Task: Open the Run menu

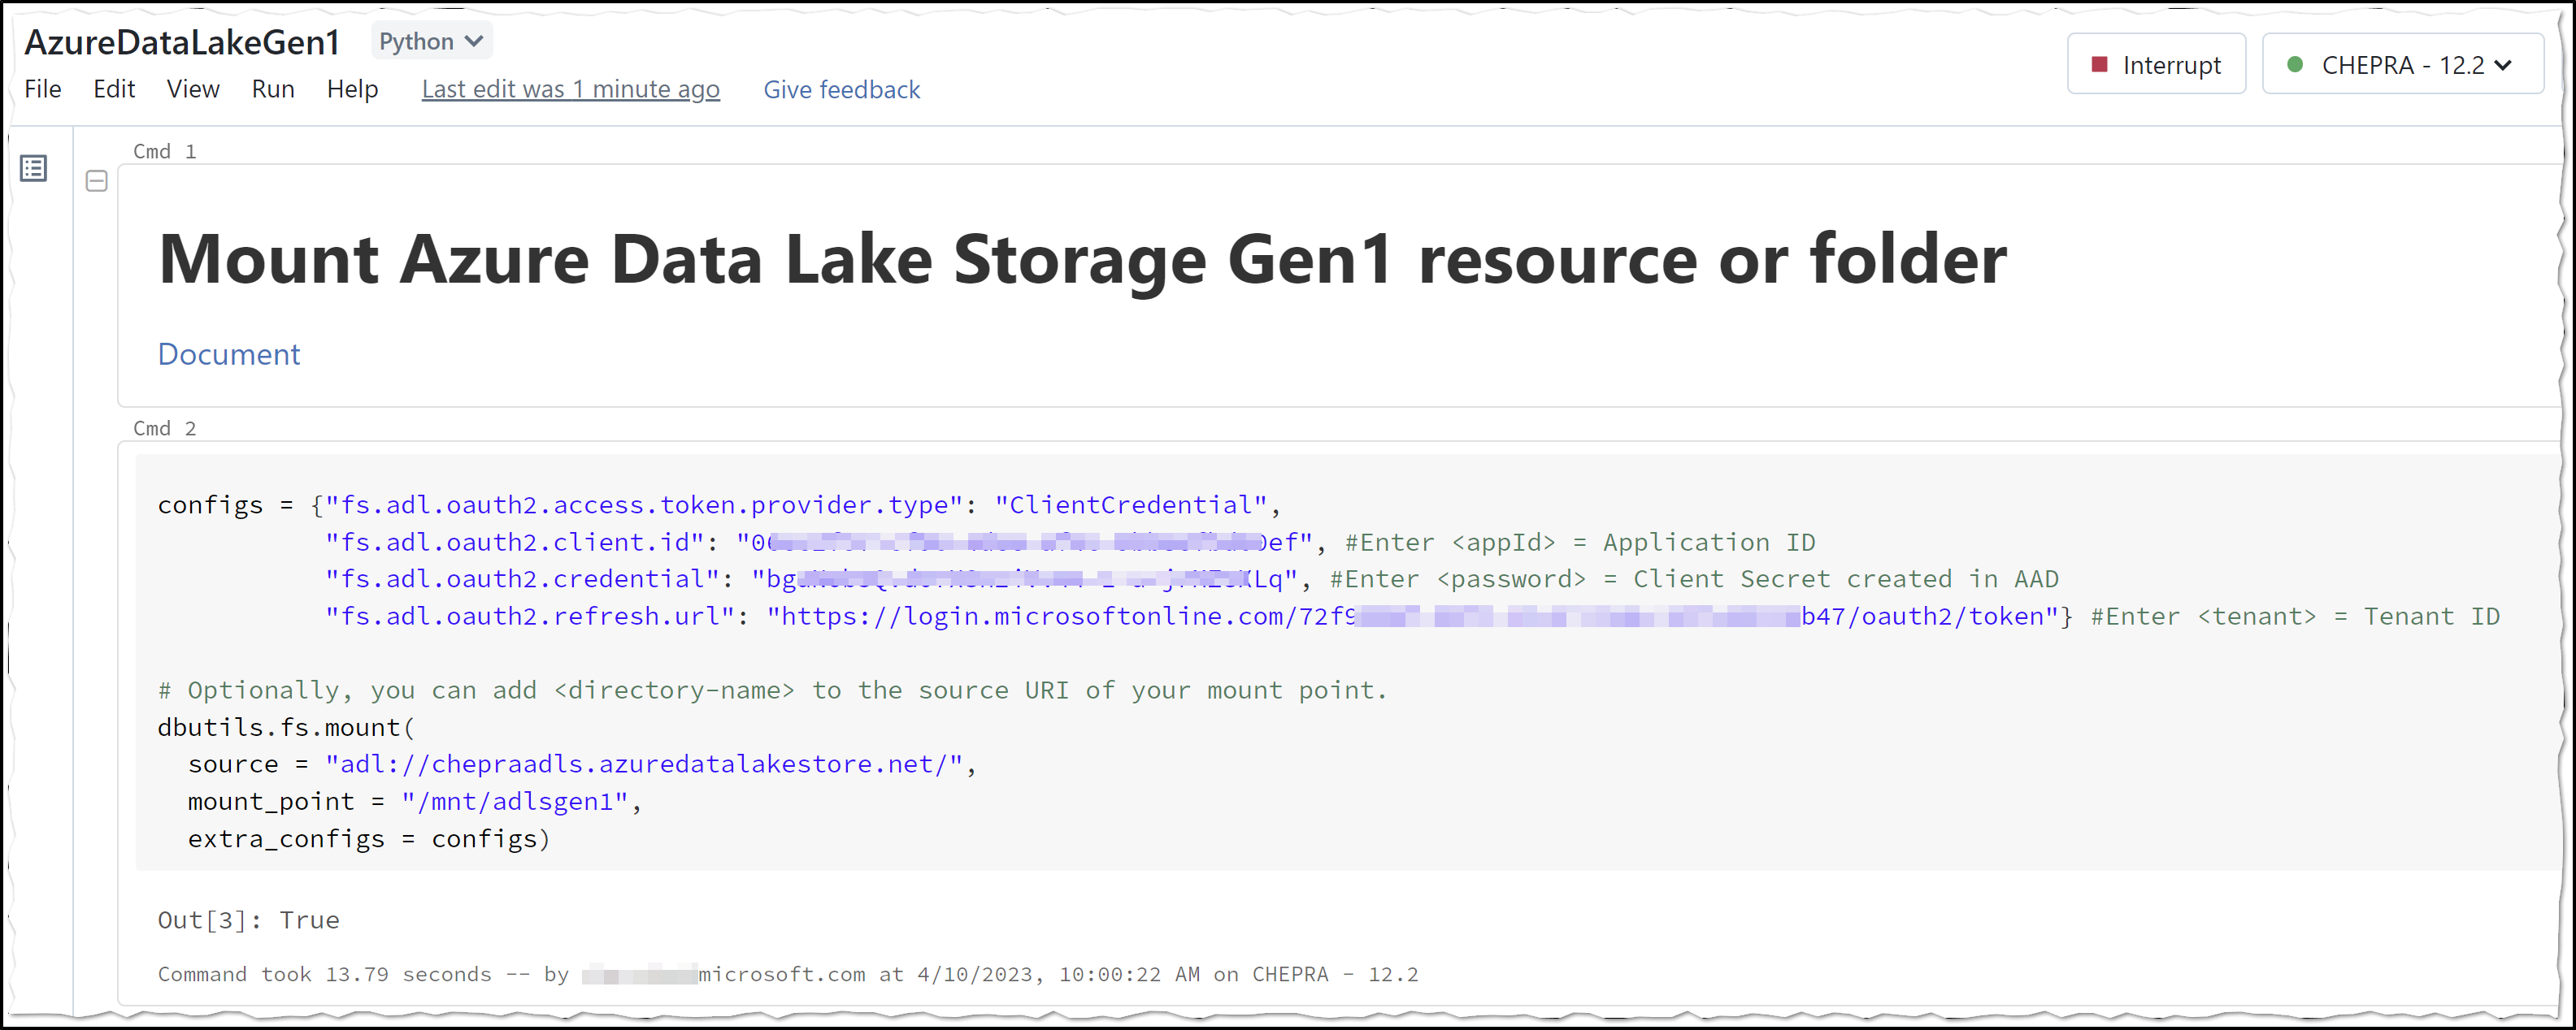Action: 273,89
